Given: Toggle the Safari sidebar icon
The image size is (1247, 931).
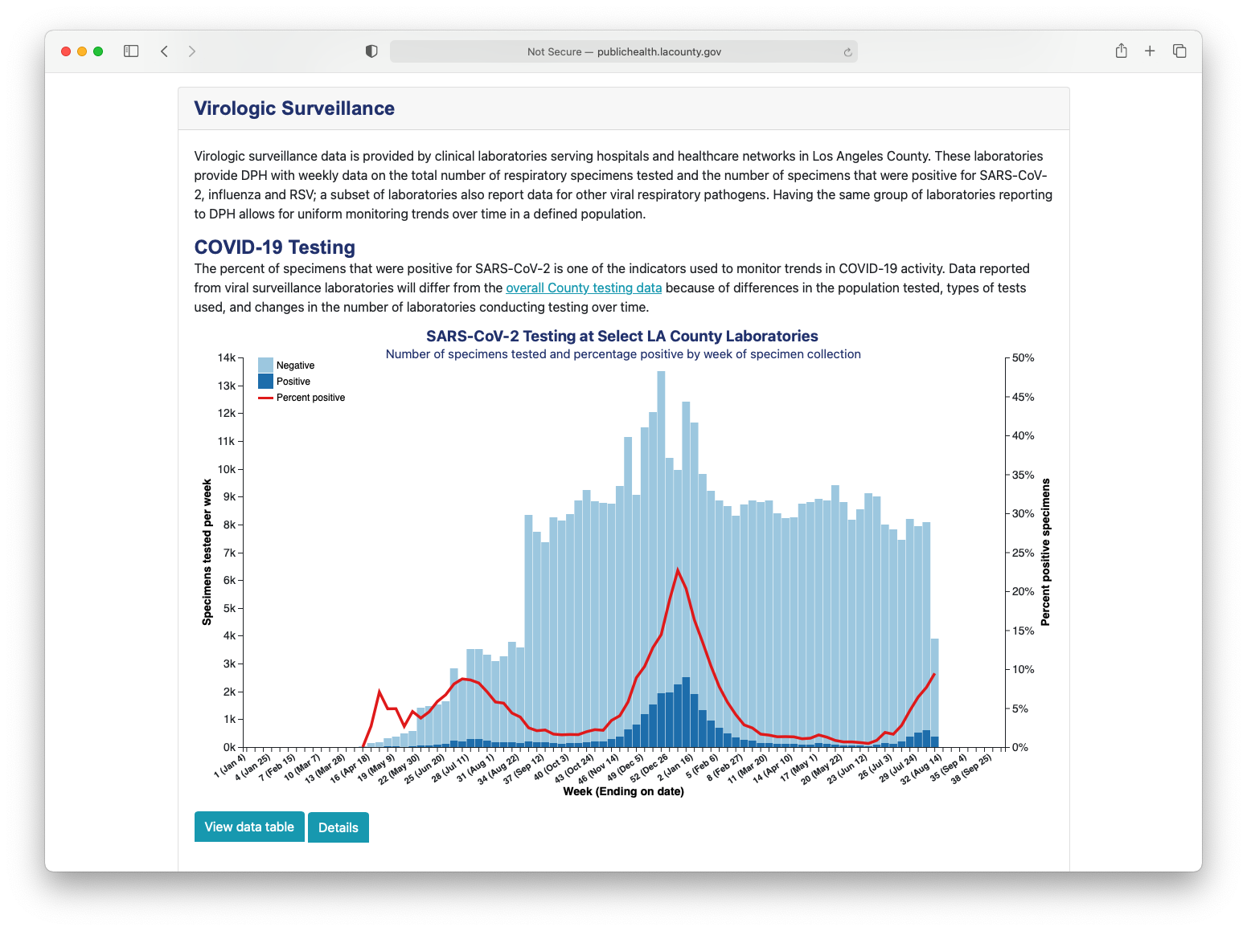Looking at the screenshot, I should (x=131, y=51).
